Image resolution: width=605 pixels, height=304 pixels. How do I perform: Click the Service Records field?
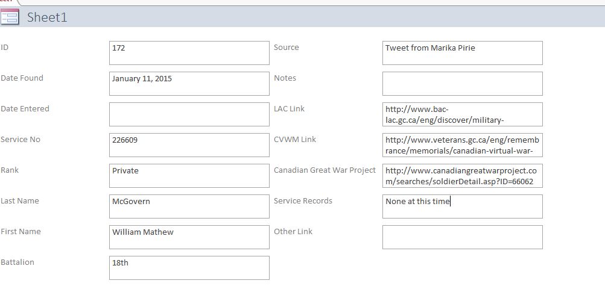point(462,206)
